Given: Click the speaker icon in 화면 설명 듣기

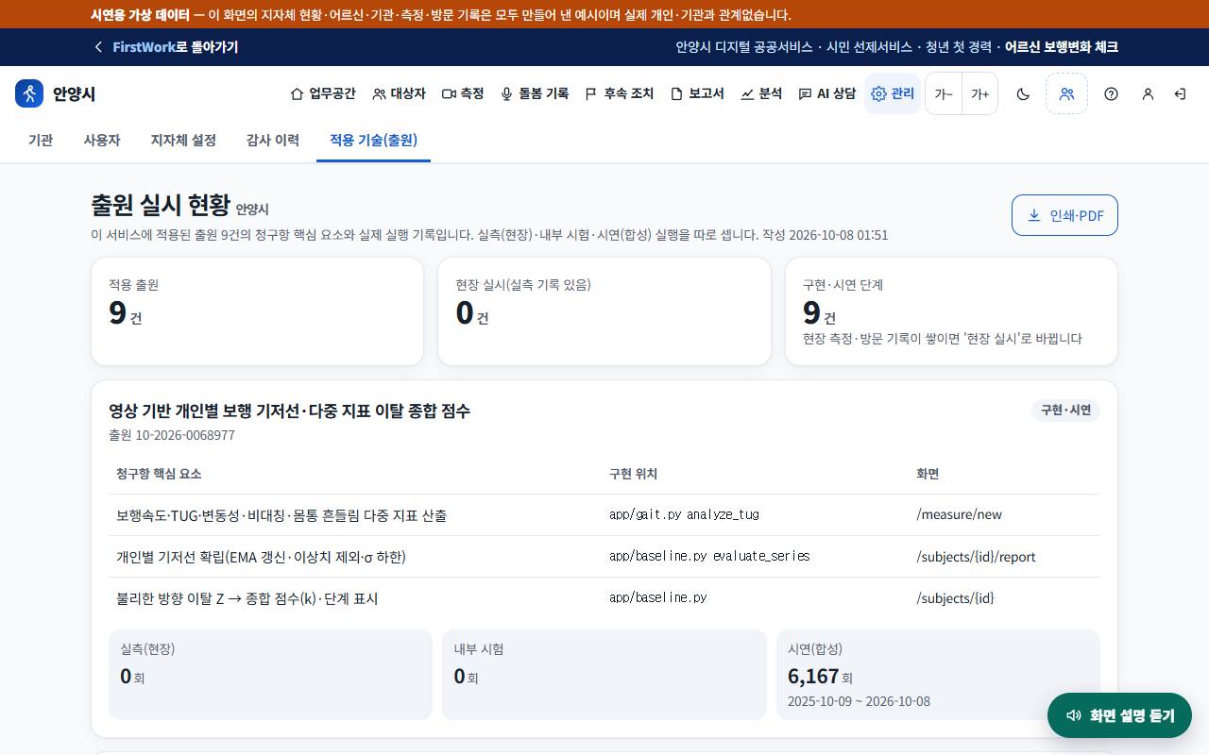Looking at the screenshot, I should pyautogui.click(x=1074, y=715).
